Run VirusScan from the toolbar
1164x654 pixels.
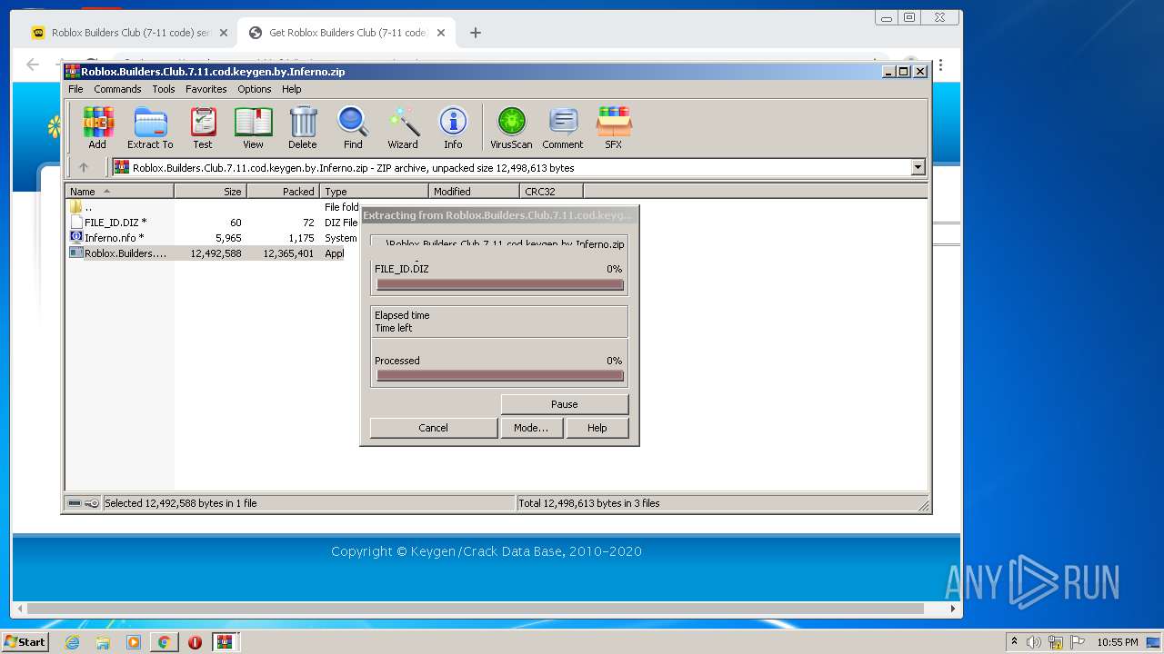click(x=511, y=127)
